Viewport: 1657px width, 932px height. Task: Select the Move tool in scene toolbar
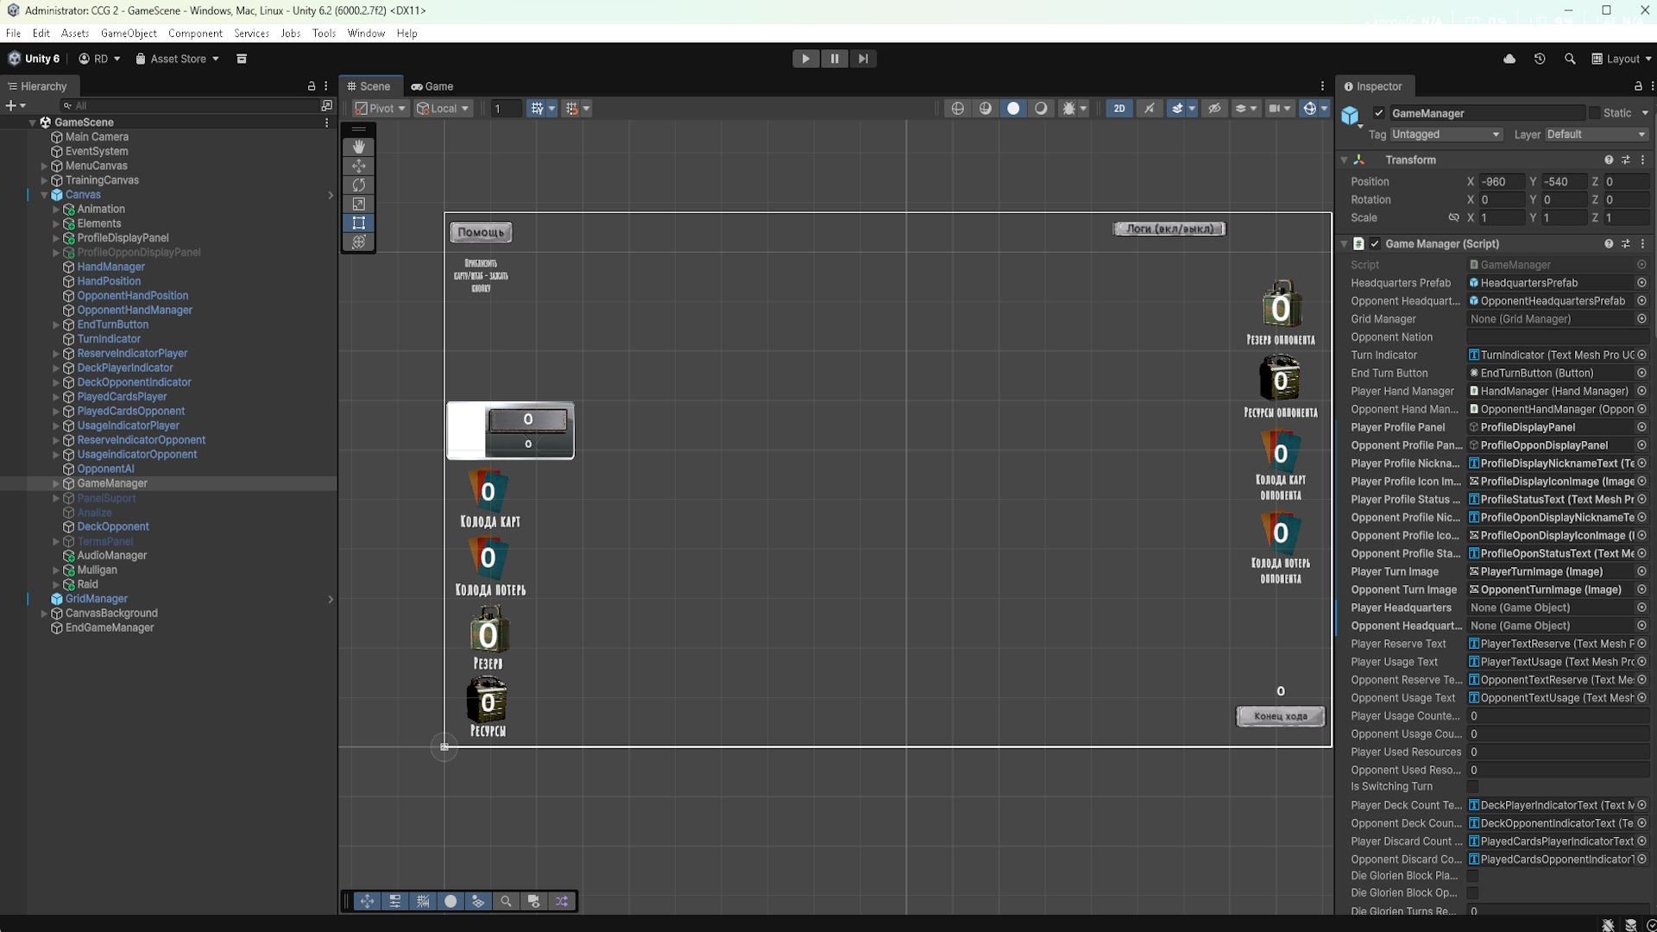359,167
